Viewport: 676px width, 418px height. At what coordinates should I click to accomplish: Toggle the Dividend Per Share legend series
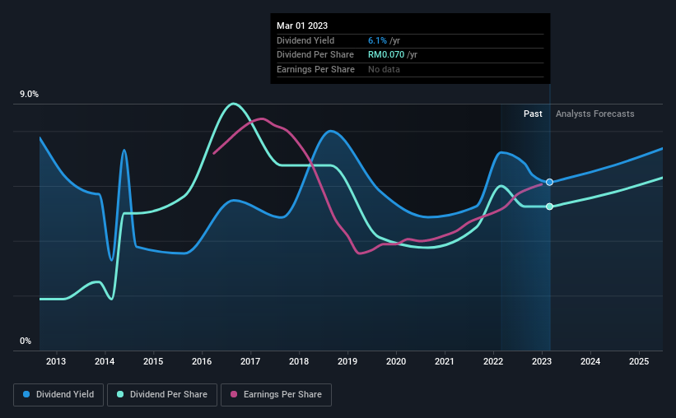coord(162,395)
